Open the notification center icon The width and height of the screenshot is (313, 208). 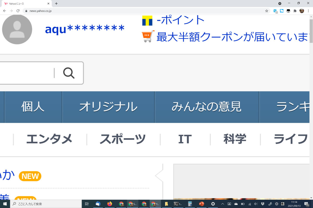(x=307, y=204)
